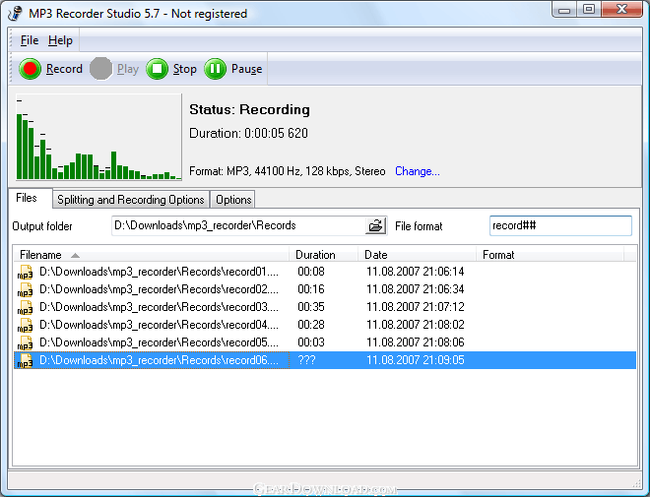Maximize the MP3 Recorder Studio window

[x=589, y=10]
